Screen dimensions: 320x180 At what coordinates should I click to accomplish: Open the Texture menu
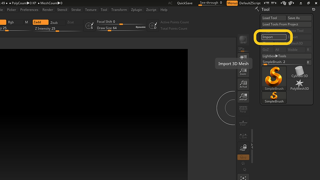click(91, 10)
